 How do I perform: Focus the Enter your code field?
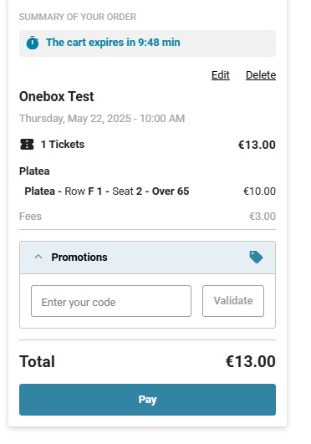pos(111,301)
